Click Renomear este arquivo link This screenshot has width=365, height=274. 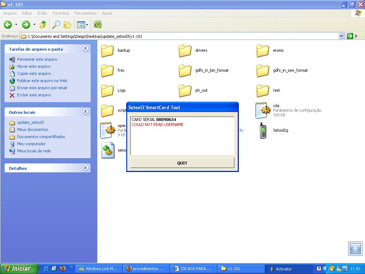[x=37, y=60]
